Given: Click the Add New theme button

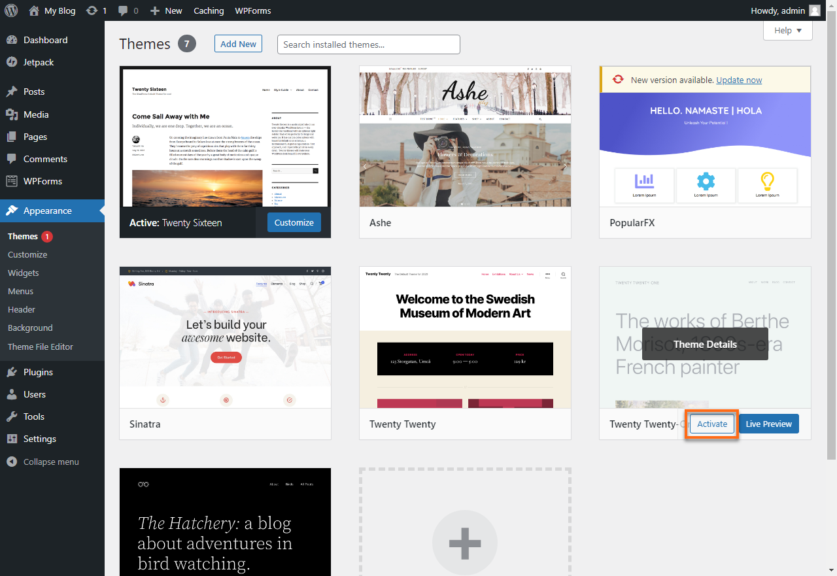Looking at the screenshot, I should tap(238, 44).
